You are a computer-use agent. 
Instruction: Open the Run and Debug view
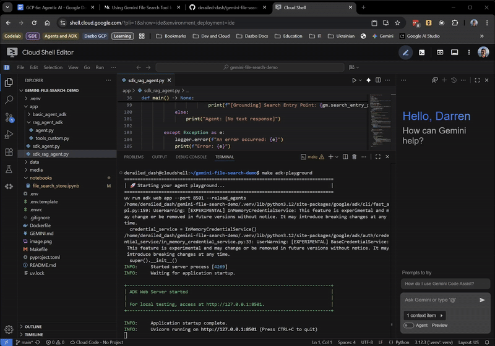tap(9, 134)
